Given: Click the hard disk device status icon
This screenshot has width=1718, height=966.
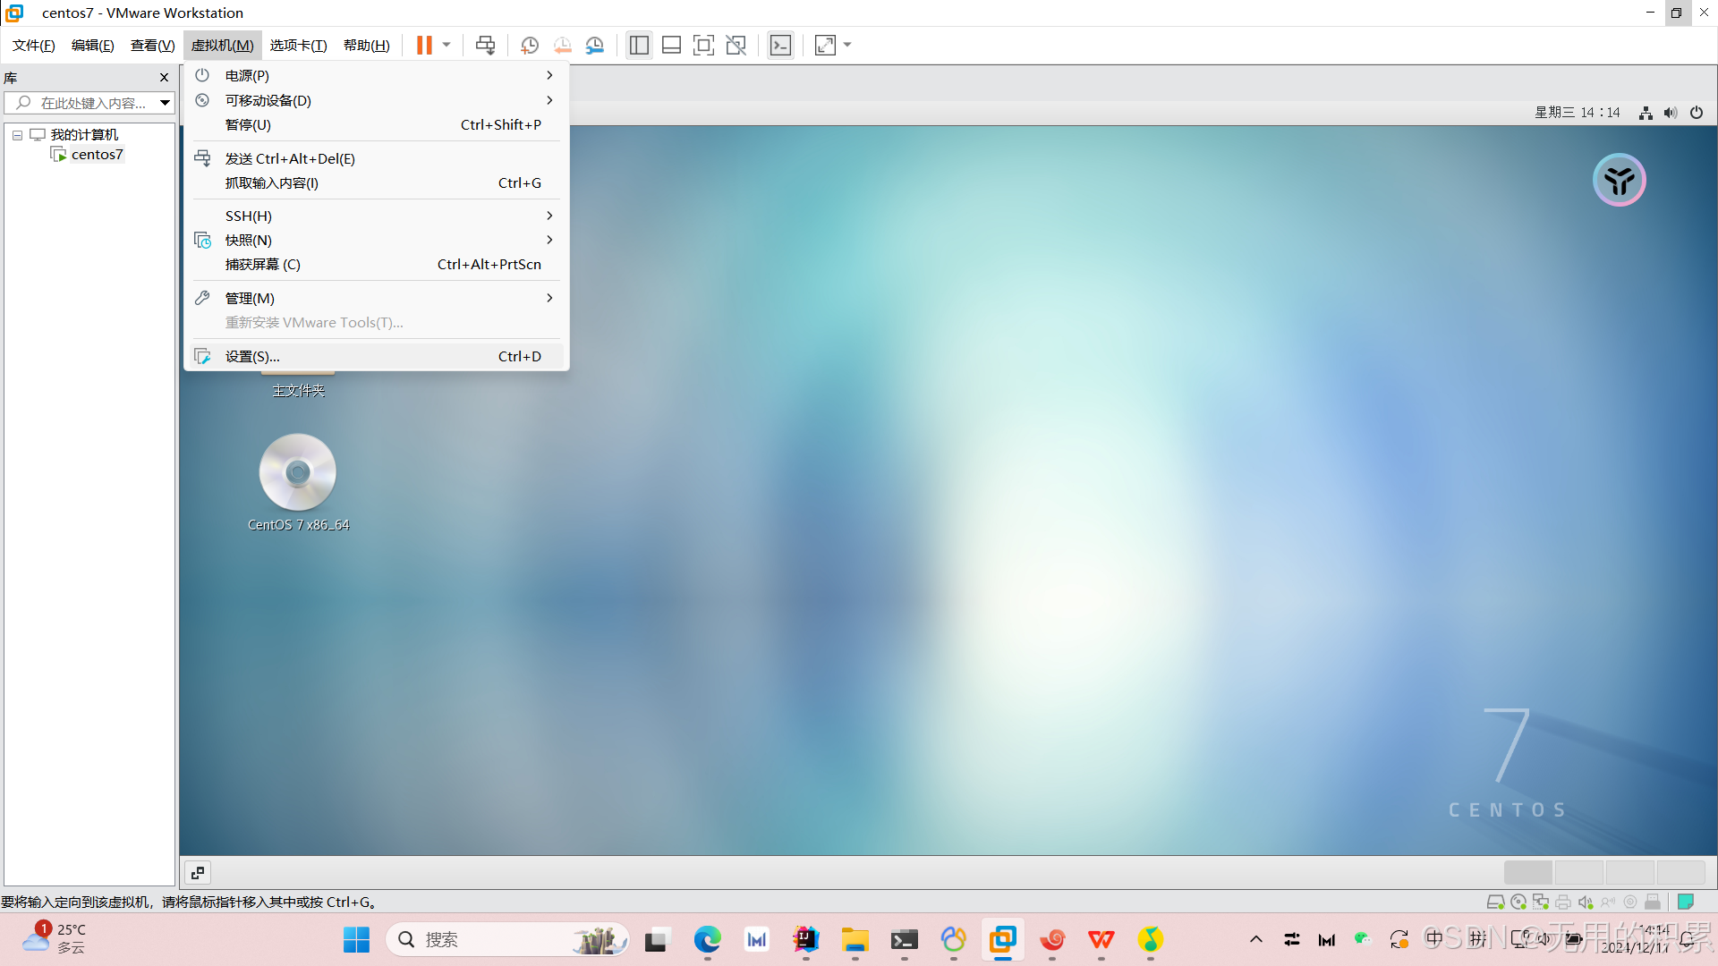Looking at the screenshot, I should pos(1495,902).
